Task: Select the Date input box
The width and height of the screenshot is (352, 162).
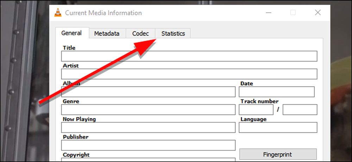Action: click(277, 92)
